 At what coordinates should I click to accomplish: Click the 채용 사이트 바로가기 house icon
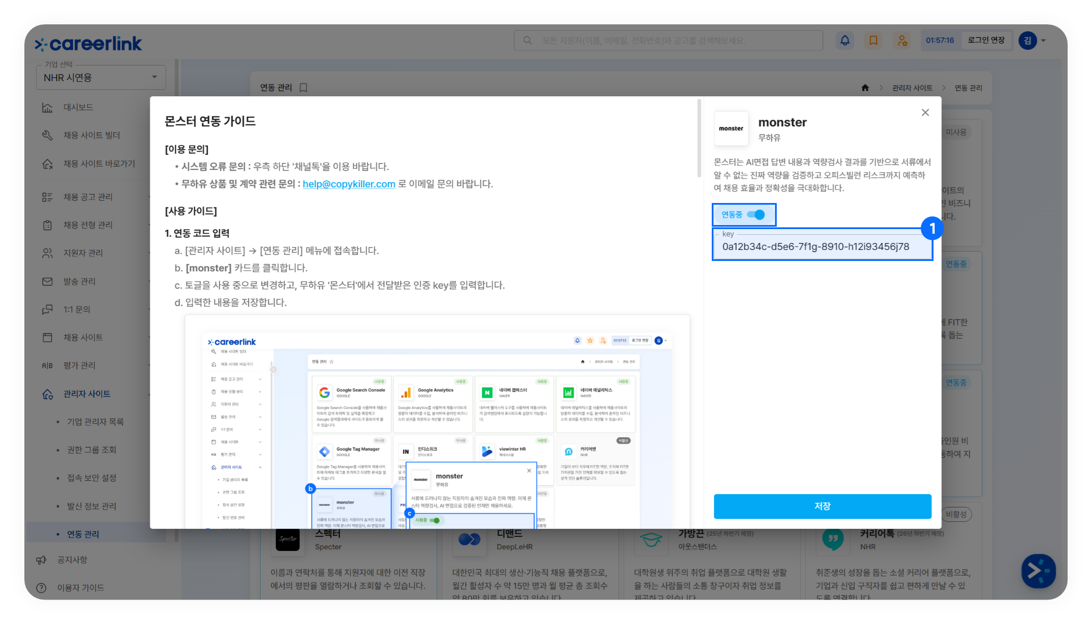(48, 164)
